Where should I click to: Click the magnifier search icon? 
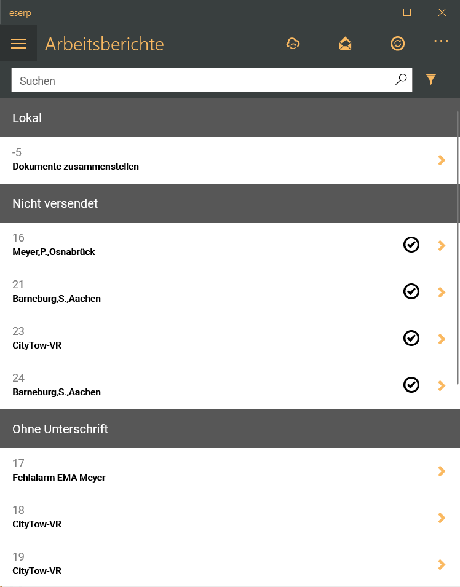(x=401, y=79)
